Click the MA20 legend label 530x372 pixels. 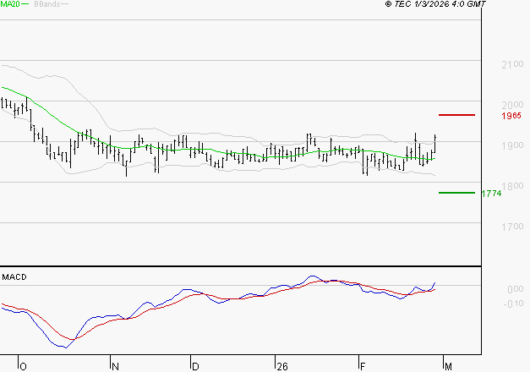tap(10, 4)
